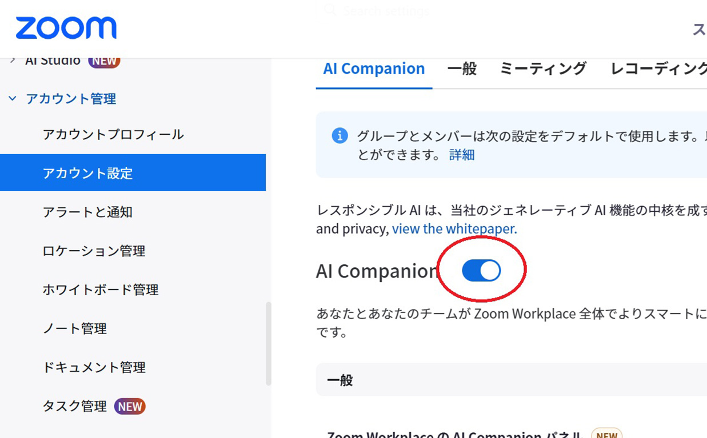Viewport: 707px width, 438px height.
Task: Expand the AI Studio chevron
Action: [x=13, y=61]
